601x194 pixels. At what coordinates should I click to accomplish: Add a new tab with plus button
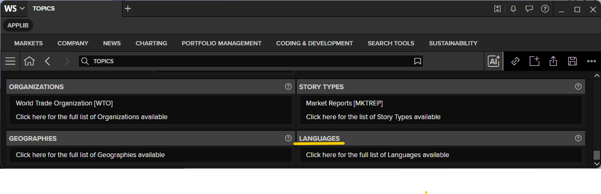pyautogui.click(x=128, y=8)
